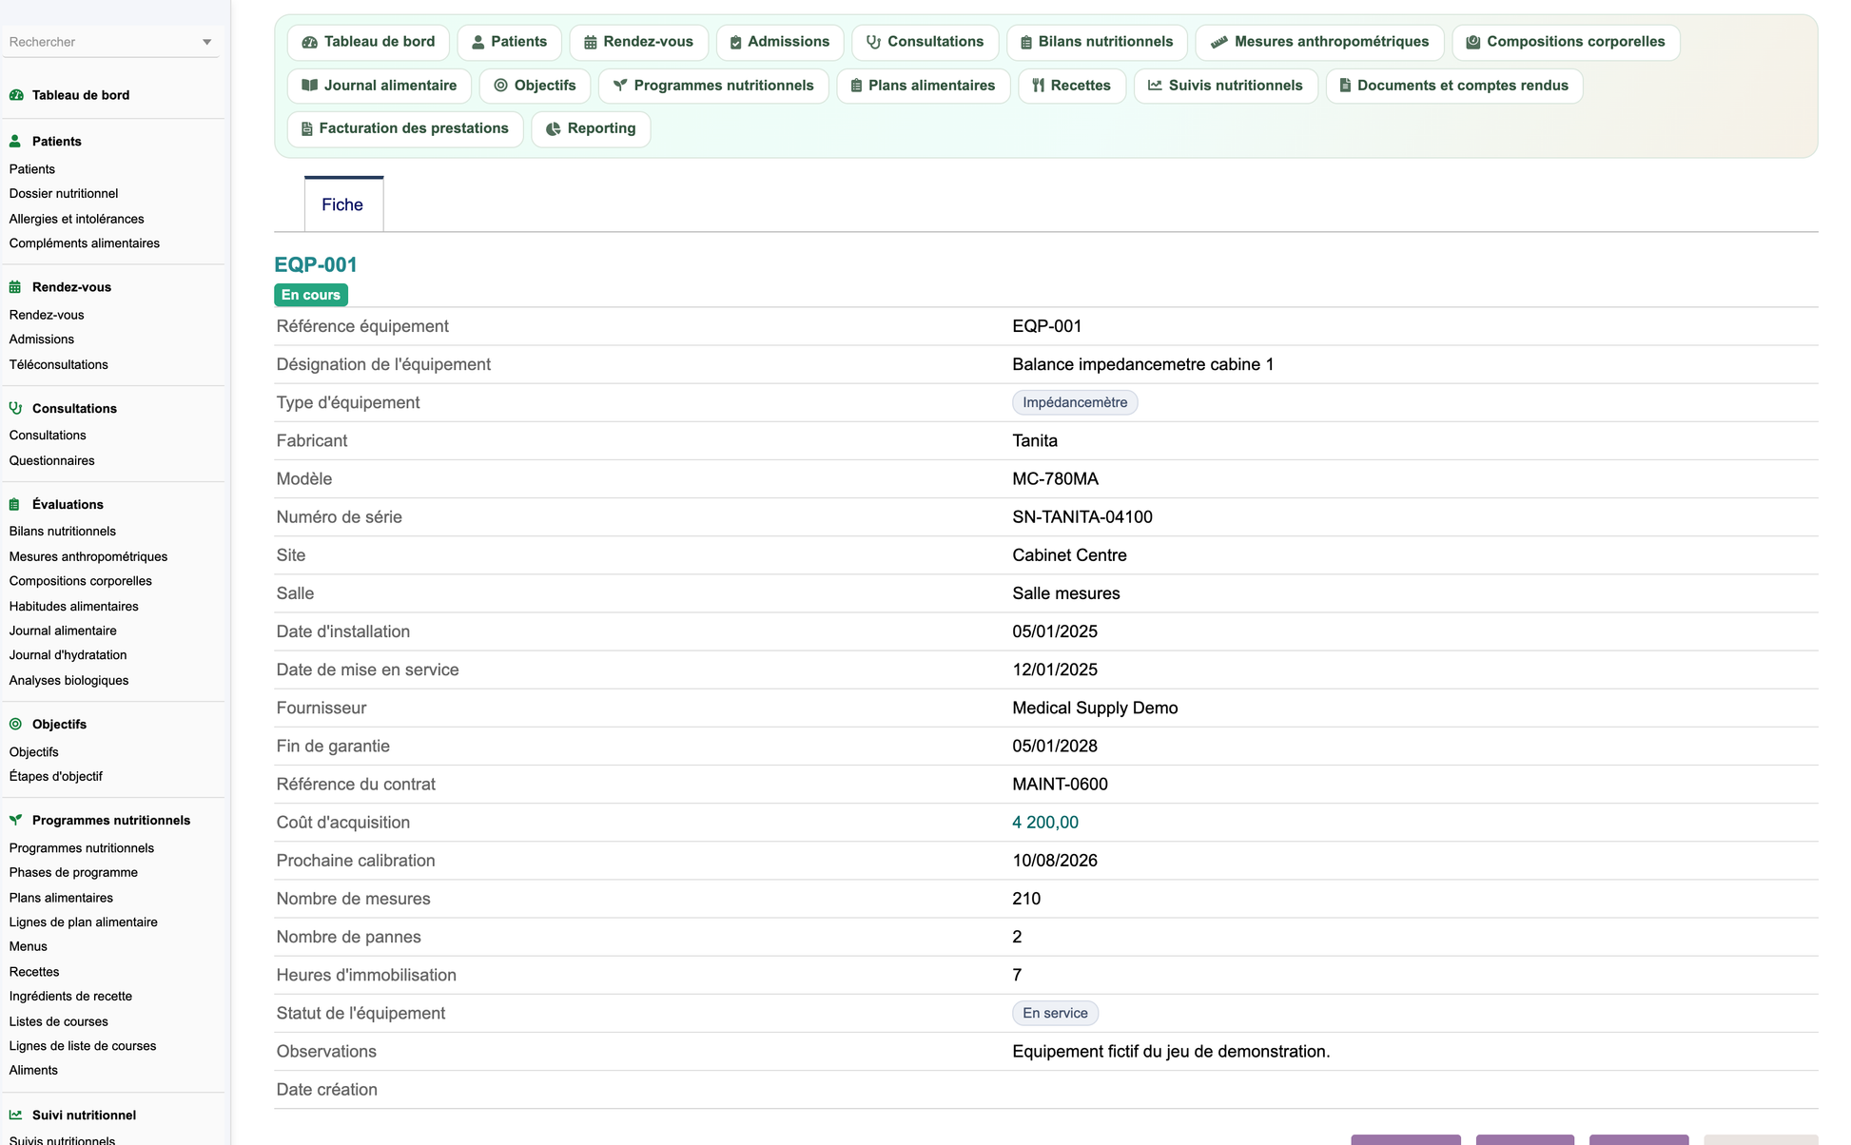This screenshot has width=1851, height=1145.
Task: Open Analyses biologiques in sidebar
Action: click(69, 681)
